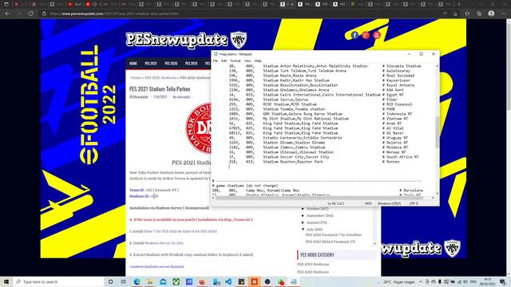Viewport: 511px width, 287px height.
Task: Click the PESnewupdate shield logo in header
Action: [239, 40]
